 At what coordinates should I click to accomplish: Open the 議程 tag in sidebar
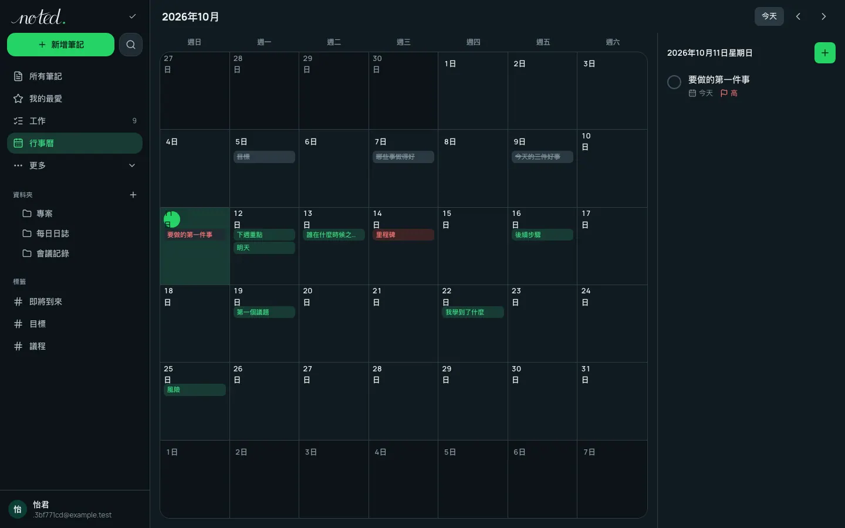tap(75, 346)
